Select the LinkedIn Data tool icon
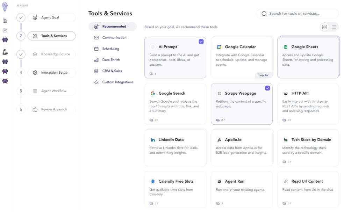Viewport: 358px width, 212px height. coord(153,140)
